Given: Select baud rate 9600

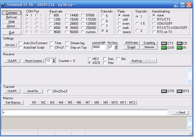Looking at the screenshot, I should click(50, 32).
